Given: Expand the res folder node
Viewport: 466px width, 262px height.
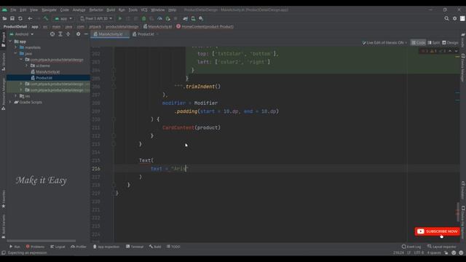Looking at the screenshot, I should [x=16, y=96].
